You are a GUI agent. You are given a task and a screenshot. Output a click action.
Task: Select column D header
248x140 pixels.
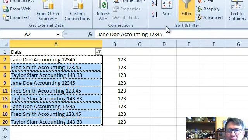[164, 44]
